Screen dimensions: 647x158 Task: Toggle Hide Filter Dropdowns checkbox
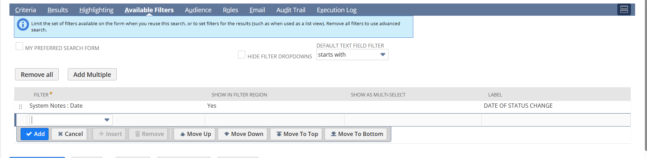pos(241,55)
